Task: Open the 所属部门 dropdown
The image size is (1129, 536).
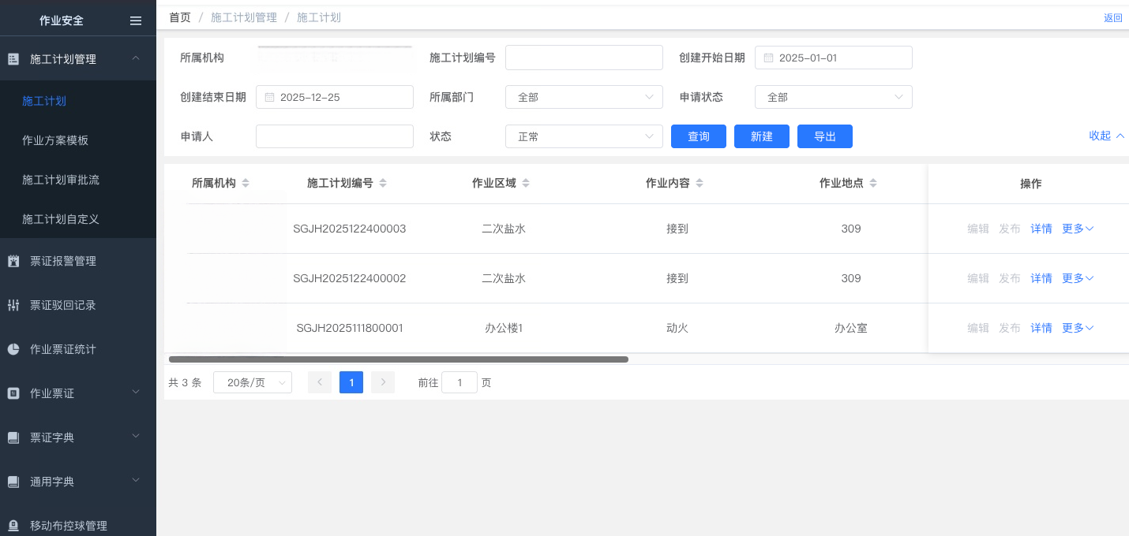Action: (583, 97)
